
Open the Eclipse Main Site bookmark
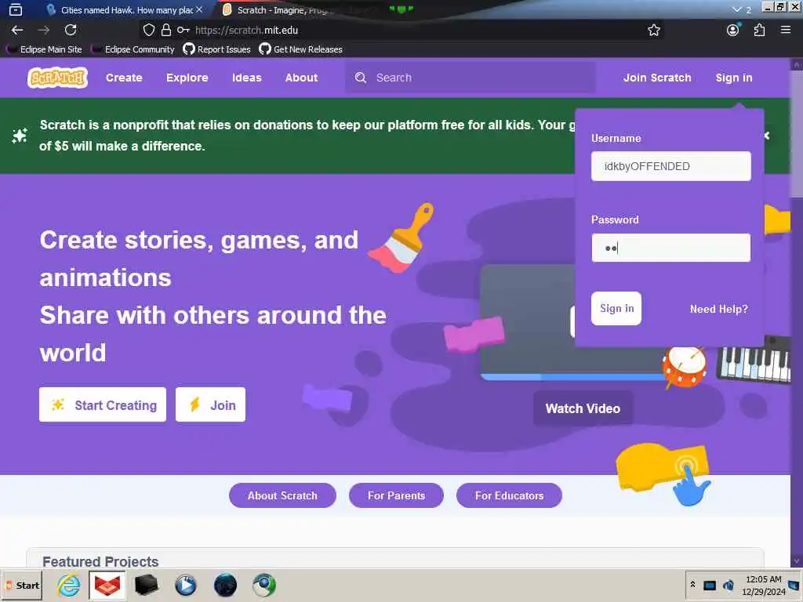click(45, 49)
